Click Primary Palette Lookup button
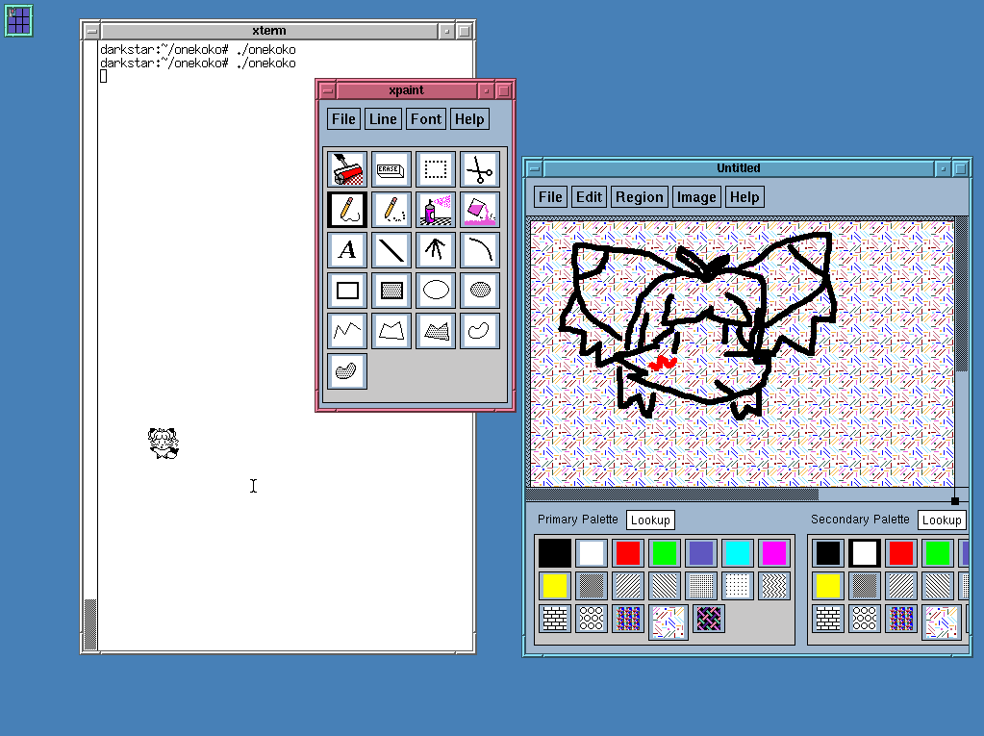The height and width of the screenshot is (736, 984). coord(650,520)
